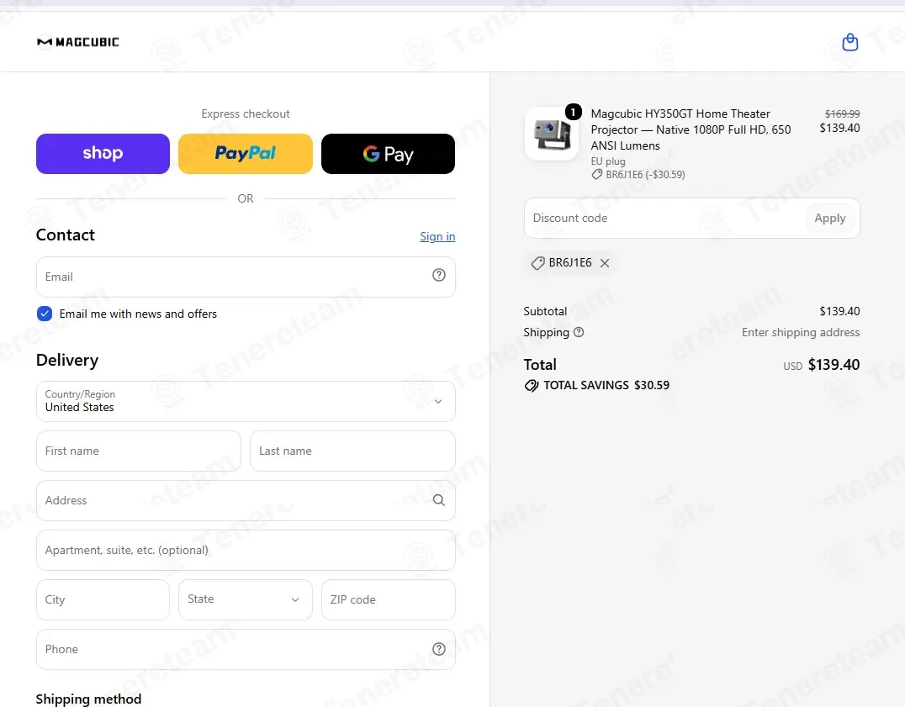Click the 'Delivery' section heading
This screenshot has width=905, height=707.
(67, 361)
